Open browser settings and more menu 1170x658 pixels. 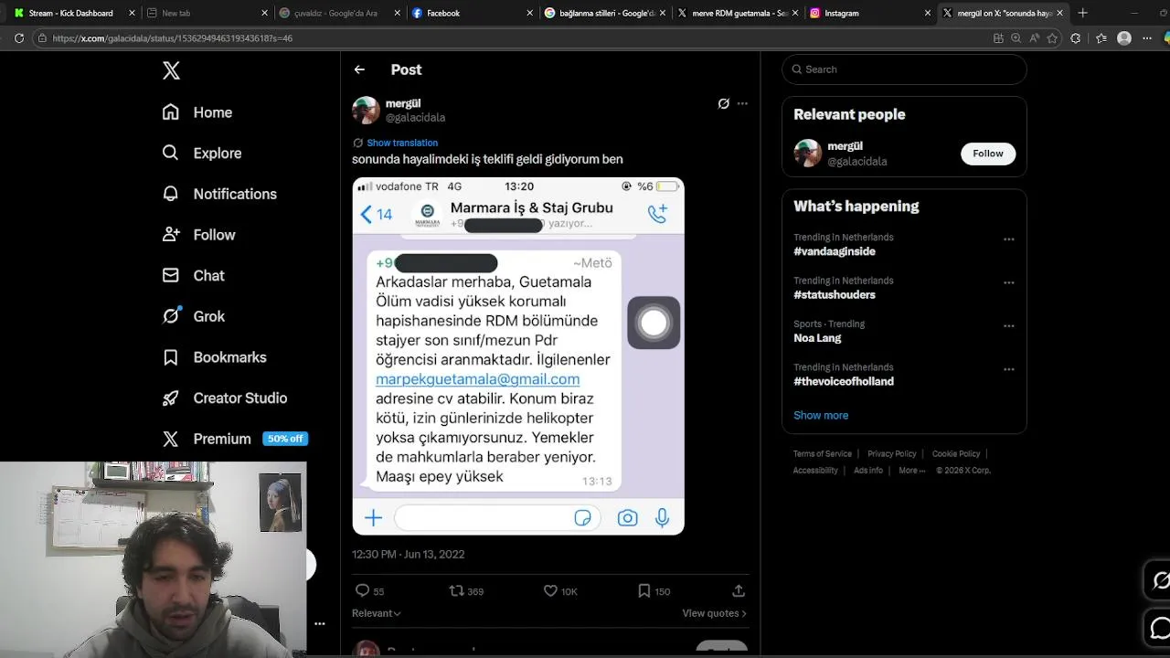[1147, 38]
